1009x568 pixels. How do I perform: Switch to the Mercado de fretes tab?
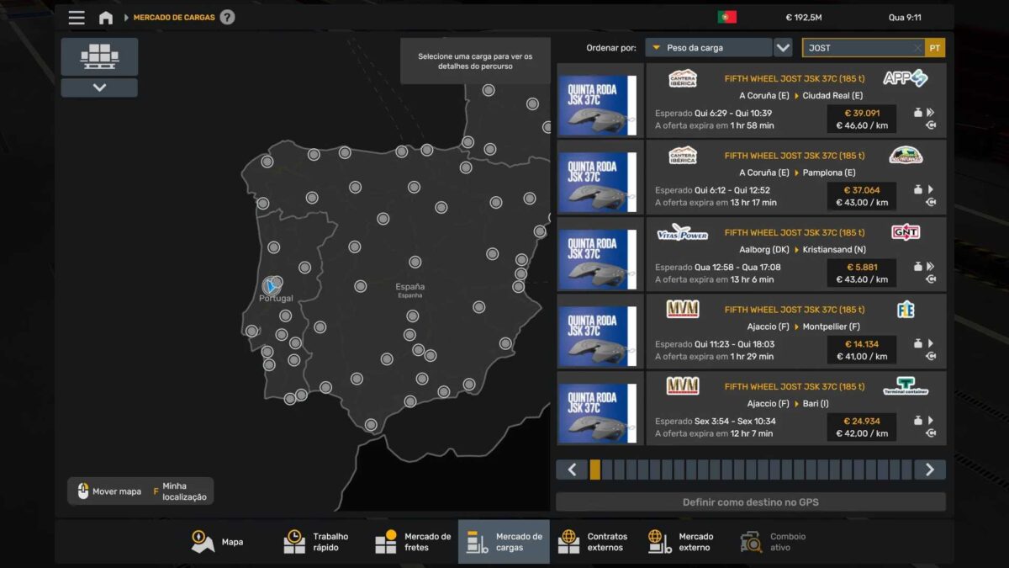(412, 542)
